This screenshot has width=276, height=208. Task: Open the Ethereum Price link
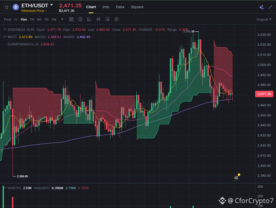point(34,11)
